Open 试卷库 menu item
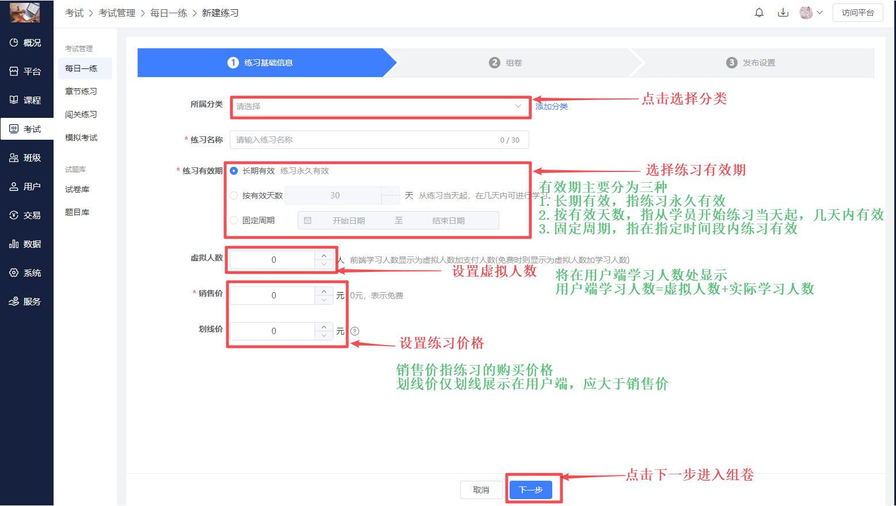Image resolution: width=896 pixels, height=506 pixels. pos(77,189)
